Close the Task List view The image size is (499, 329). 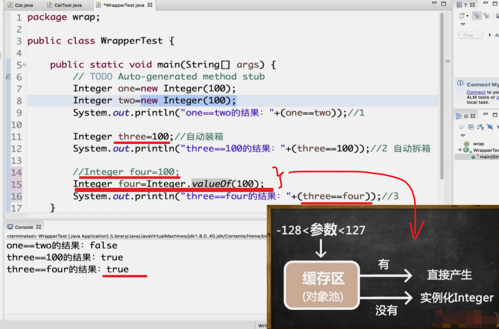coord(472,5)
